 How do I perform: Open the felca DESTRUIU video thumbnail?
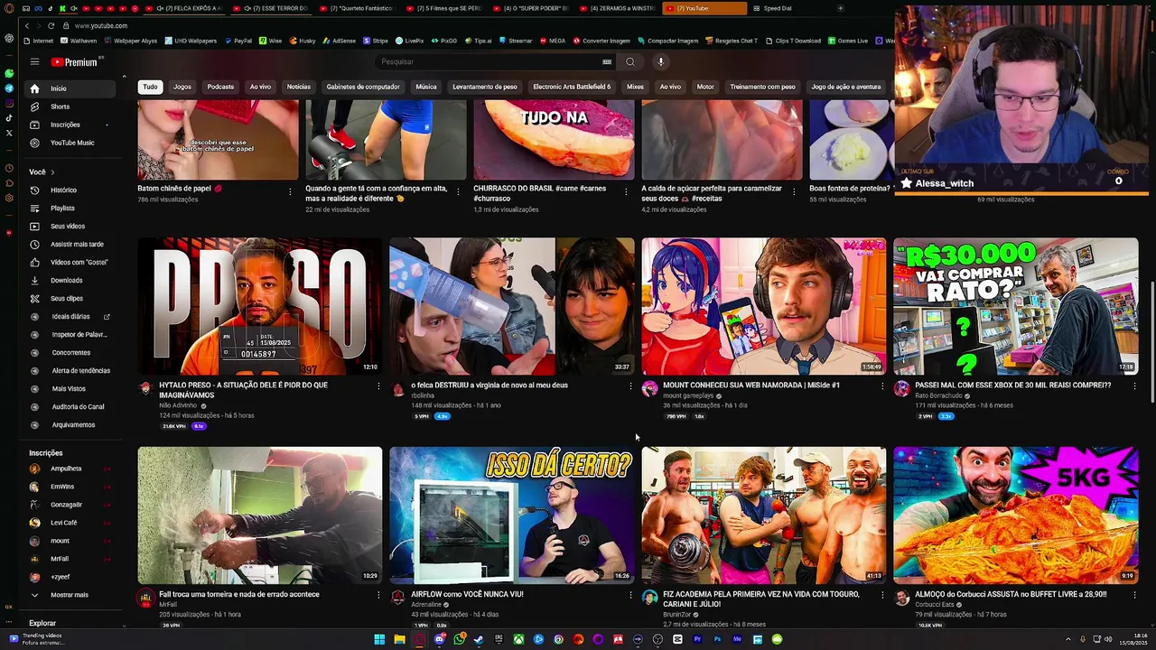tap(512, 306)
